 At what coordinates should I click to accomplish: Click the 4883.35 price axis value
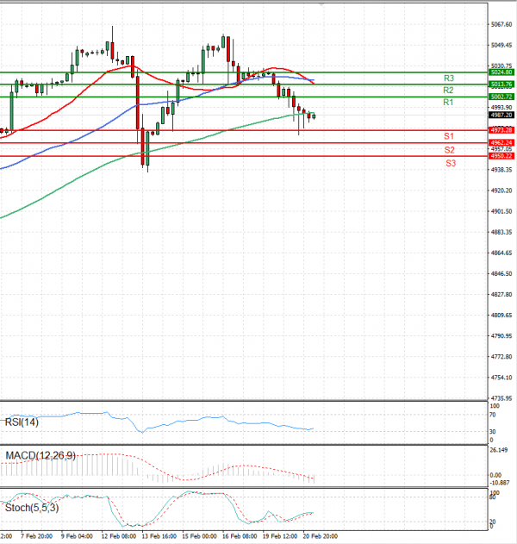[x=501, y=232]
